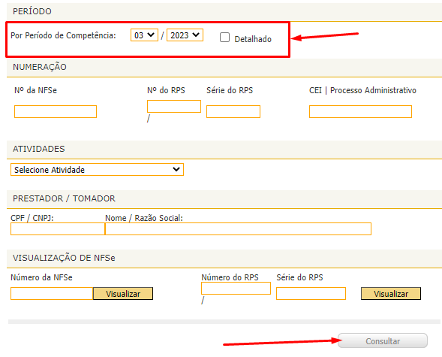Click the Nome / Razão Social input field
Viewport: 442px width, 357px height.
pos(238,229)
